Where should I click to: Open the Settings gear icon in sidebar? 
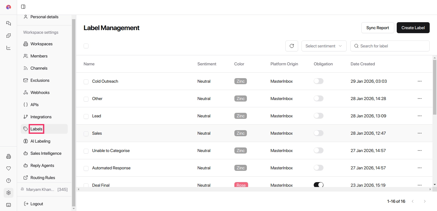click(9, 193)
